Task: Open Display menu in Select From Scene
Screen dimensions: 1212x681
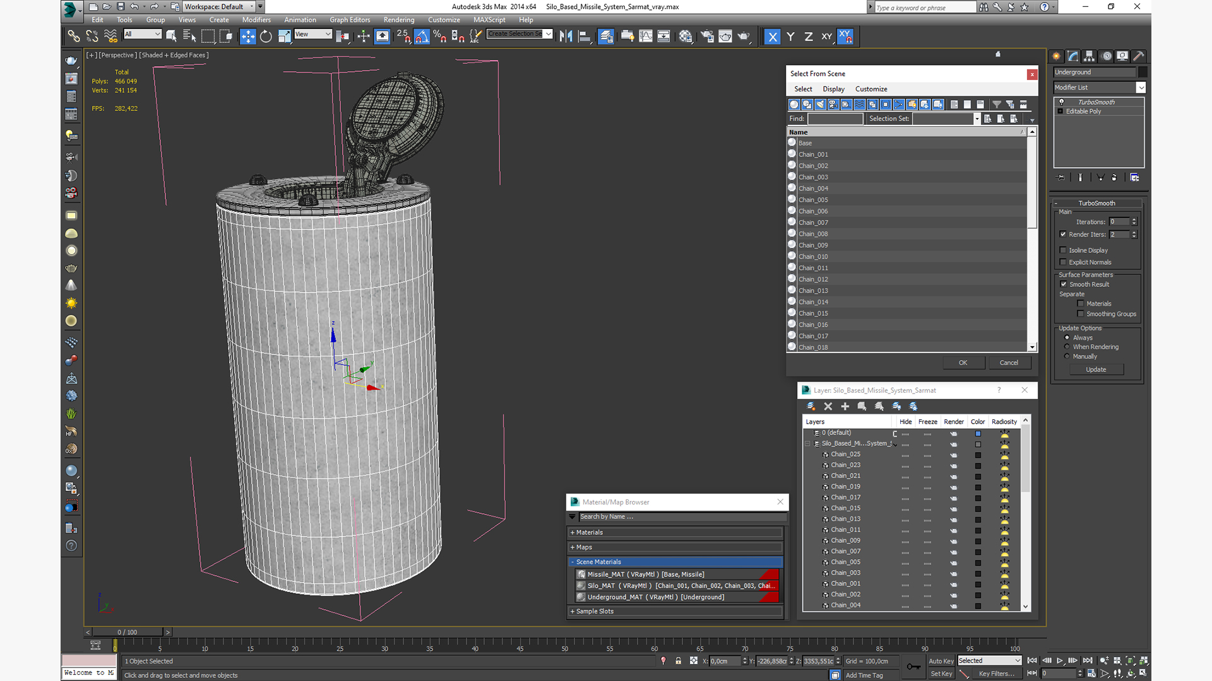Action: coord(833,89)
